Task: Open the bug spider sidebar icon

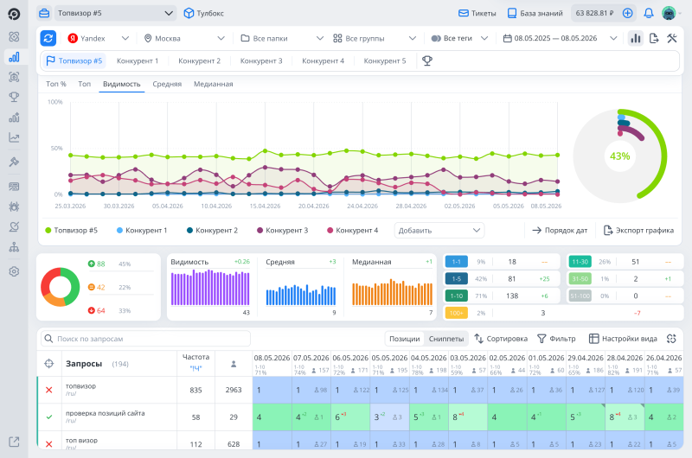Action: coord(14,207)
